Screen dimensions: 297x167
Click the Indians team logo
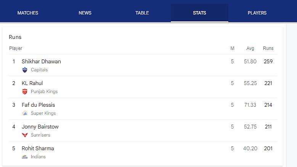click(x=25, y=157)
